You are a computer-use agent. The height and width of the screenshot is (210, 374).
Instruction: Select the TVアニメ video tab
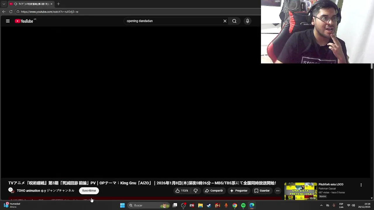(x=31, y=4)
